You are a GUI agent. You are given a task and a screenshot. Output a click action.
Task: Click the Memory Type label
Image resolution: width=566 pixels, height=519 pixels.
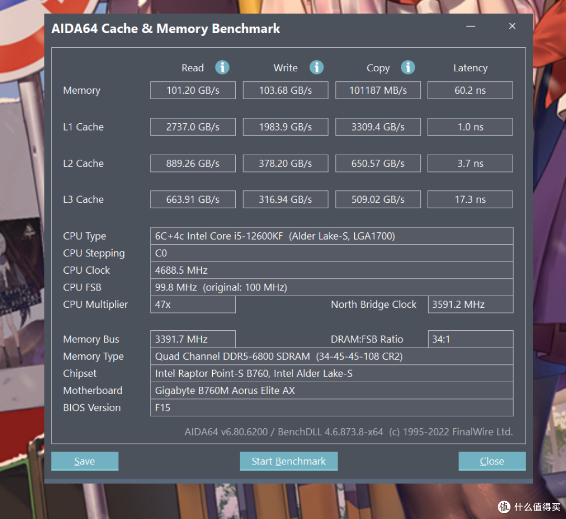click(x=93, y=356)
